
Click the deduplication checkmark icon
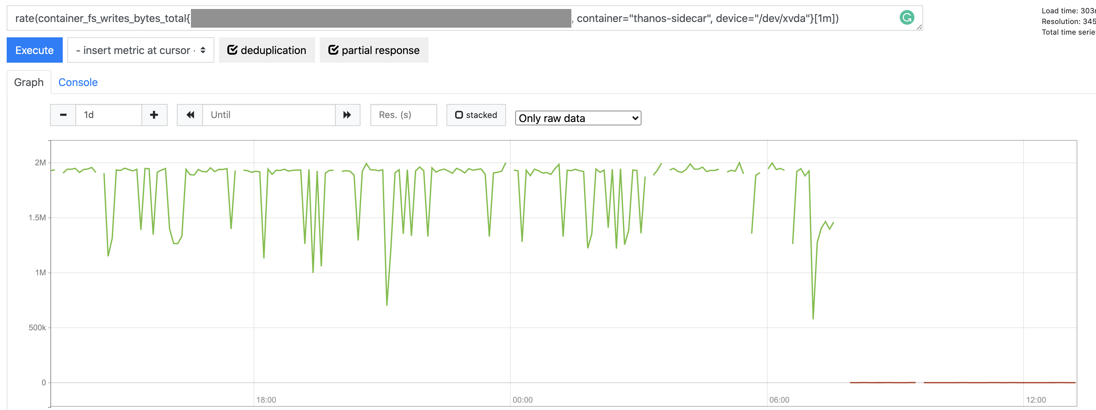click(232, 50)
